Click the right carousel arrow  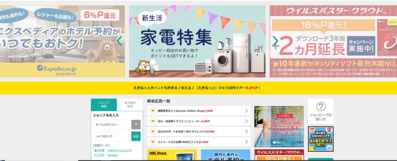pos(275,41)
